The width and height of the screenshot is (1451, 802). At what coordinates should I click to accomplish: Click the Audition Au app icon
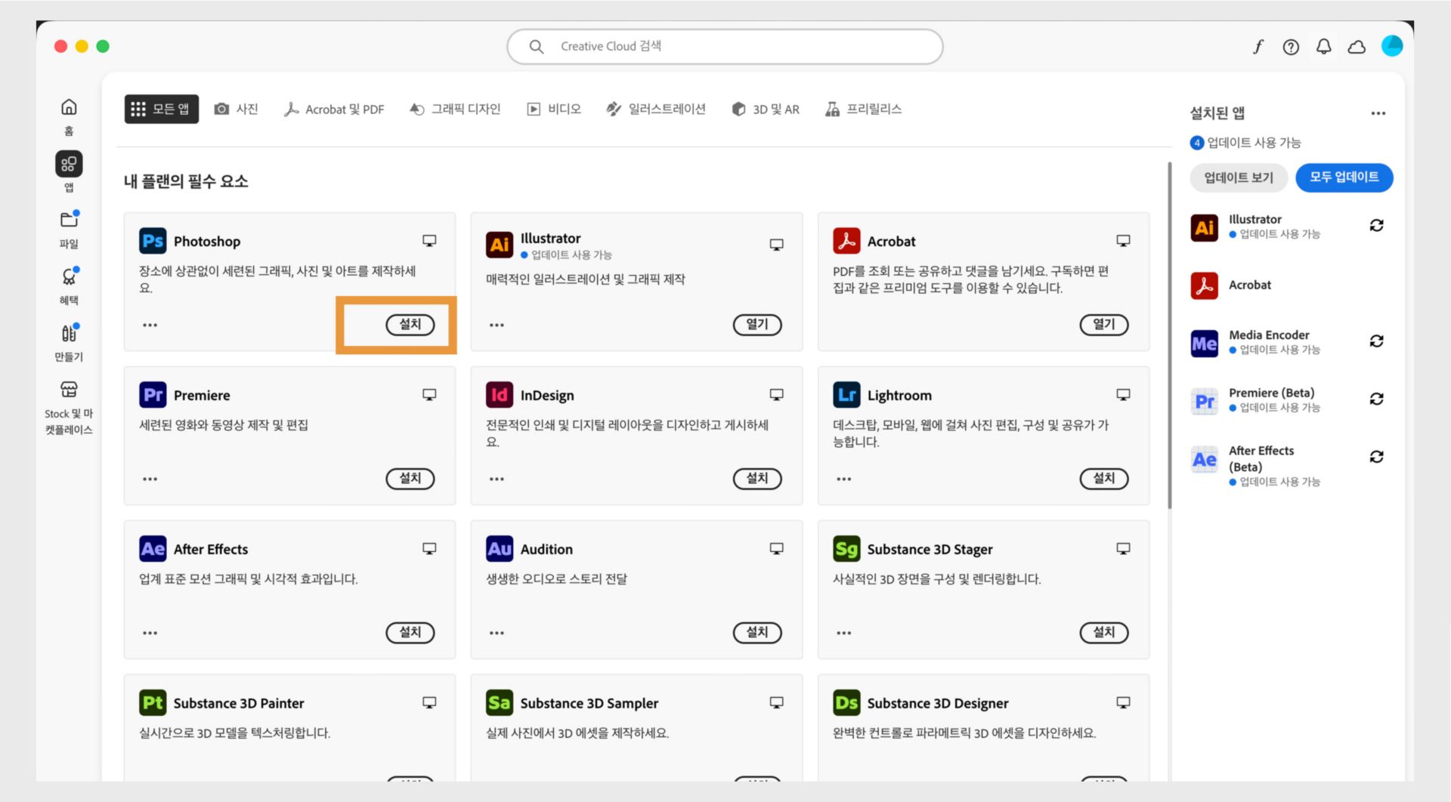click(499, 549)
